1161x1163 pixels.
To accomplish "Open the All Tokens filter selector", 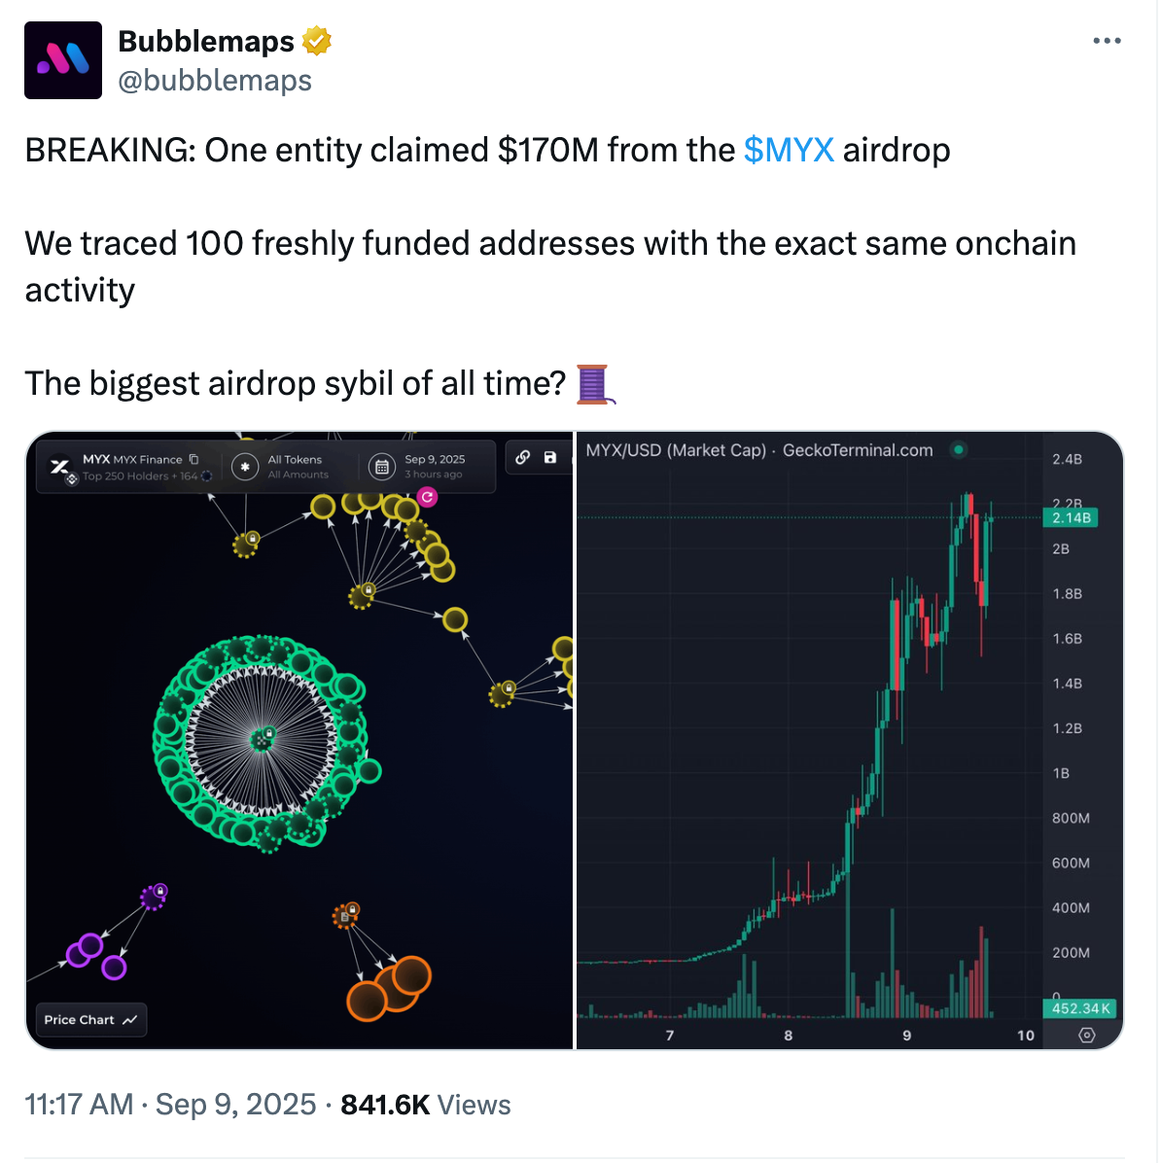I will [x=295, y=459].
